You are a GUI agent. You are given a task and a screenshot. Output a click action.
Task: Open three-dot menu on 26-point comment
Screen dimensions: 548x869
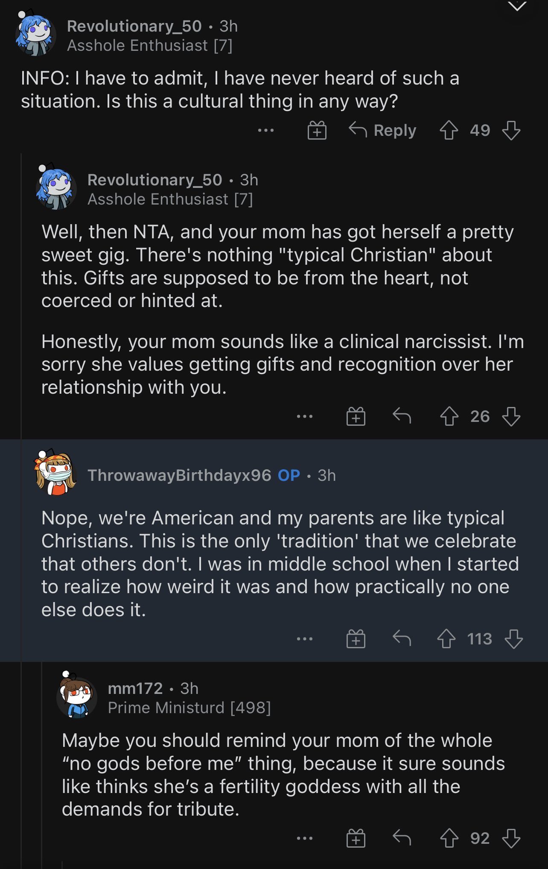coord(305,416)
